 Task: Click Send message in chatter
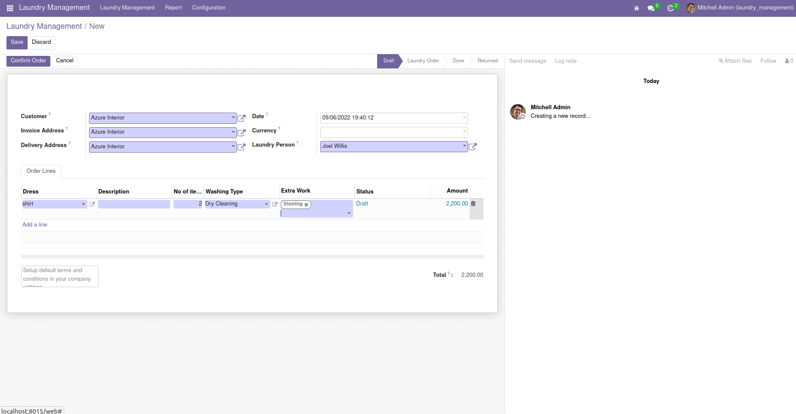(528, 61)
